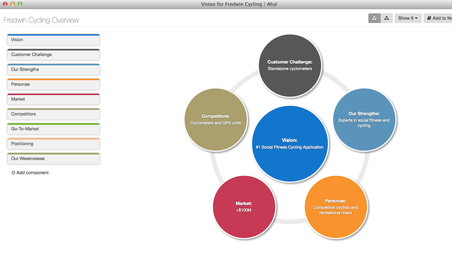
Task: Click the Add to Notebook button
Action: pos(438,18)
